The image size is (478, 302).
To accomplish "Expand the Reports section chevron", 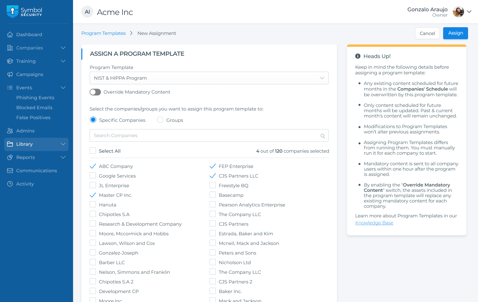I will [63, 157].
